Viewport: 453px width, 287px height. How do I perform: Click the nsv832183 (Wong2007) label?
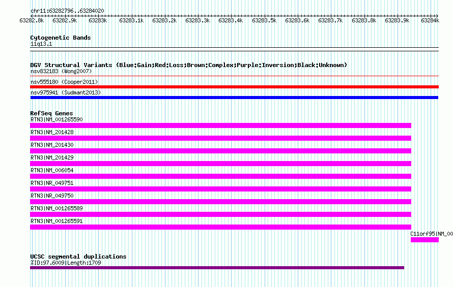pos(61,71)
